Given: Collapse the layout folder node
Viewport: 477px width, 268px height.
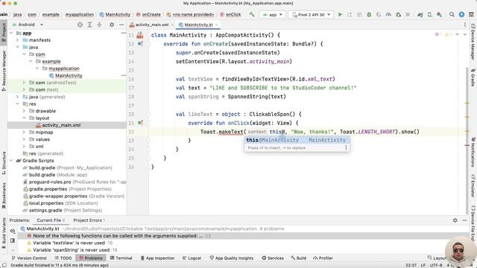Looking at the screenshot, I should point(24,118).
